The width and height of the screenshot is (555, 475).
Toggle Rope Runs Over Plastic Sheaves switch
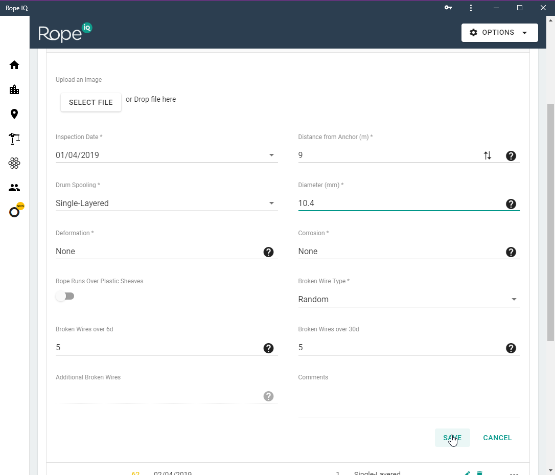tap(65, 296)
